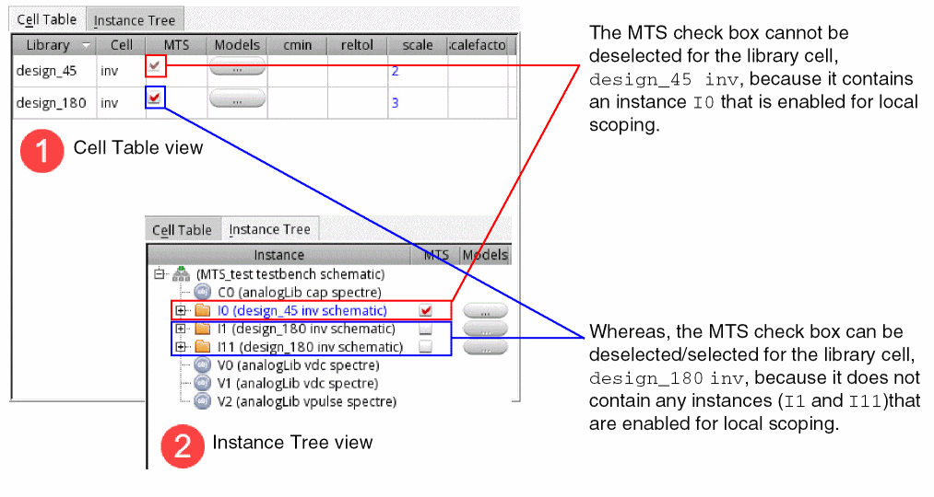Select I1 (design_180 inv schematic) row
The height and width of the screenshot is (497, 934).
[306, 329]
